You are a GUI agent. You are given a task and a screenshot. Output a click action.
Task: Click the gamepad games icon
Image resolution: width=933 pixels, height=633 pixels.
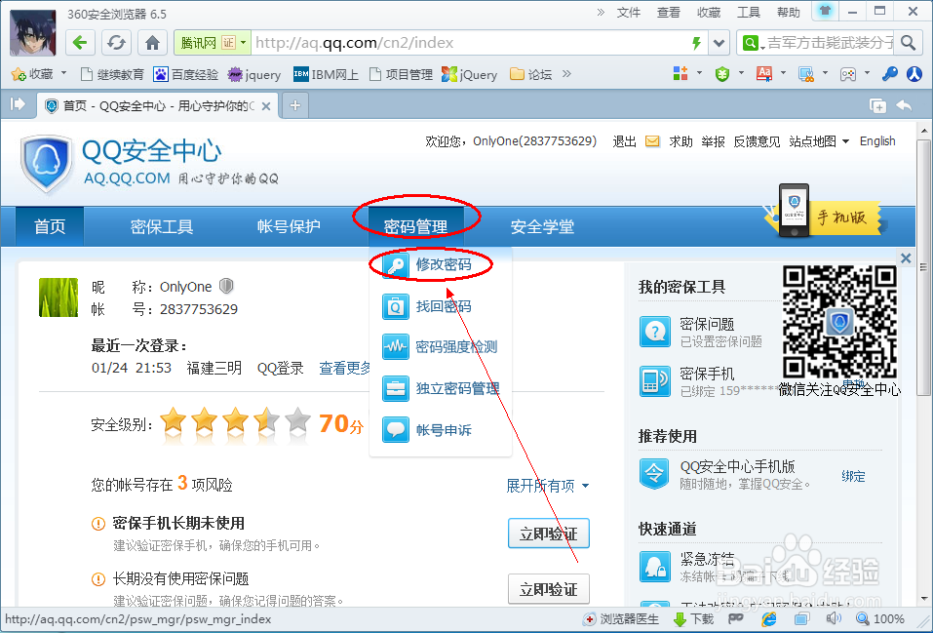pos(848,74)
